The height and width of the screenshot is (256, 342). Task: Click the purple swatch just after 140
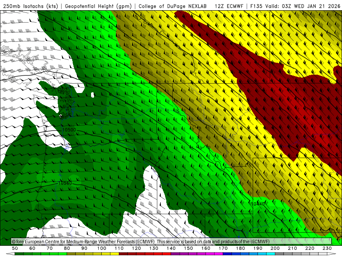click(175, 253)
